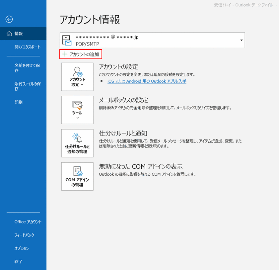Screen dimensions: 279x270
Task: Select 名前を付けて保存 in the sidebar
Action: 27,68
